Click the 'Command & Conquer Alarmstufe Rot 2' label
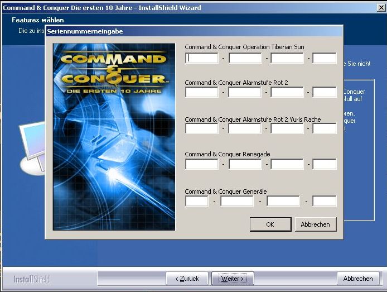The image size is (387, 292). click(x=236, y=83)
